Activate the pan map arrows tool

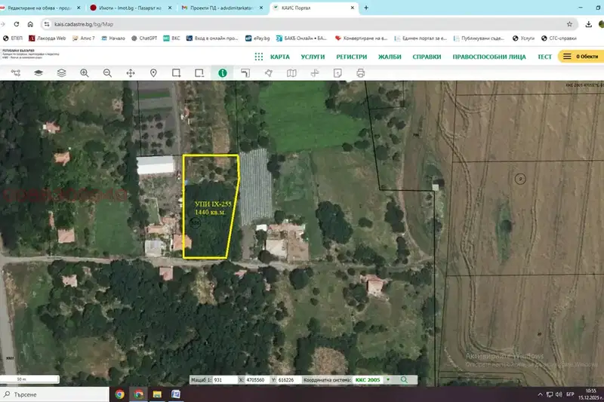pos(131,73)
